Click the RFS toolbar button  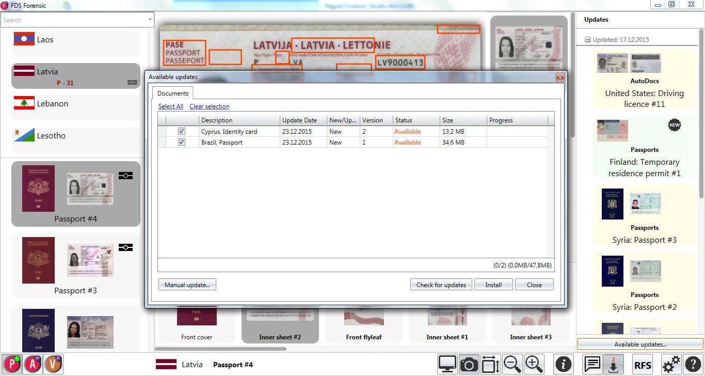(643, 365)
